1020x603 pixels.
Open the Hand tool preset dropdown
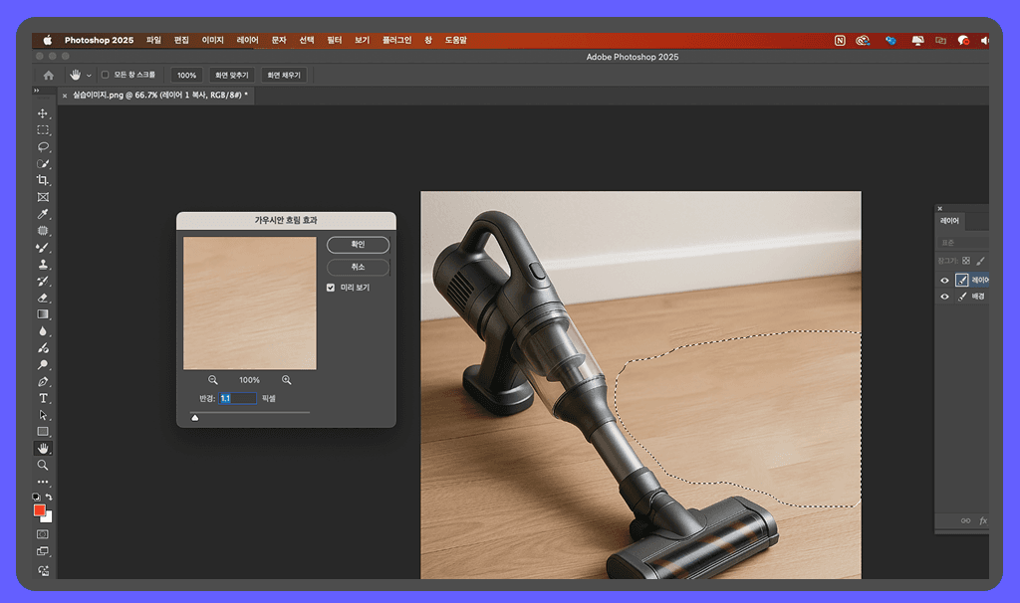[x=89, y=76]
